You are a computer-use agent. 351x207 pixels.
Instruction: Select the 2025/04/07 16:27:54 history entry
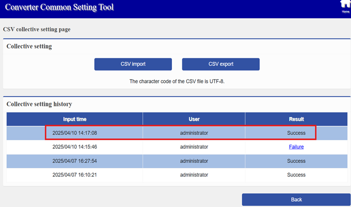point(75,161)
